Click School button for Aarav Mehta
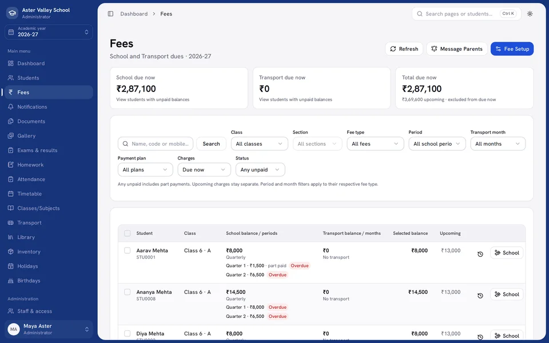The width and height of the screenshot is (549, 343). pos(507,253)
